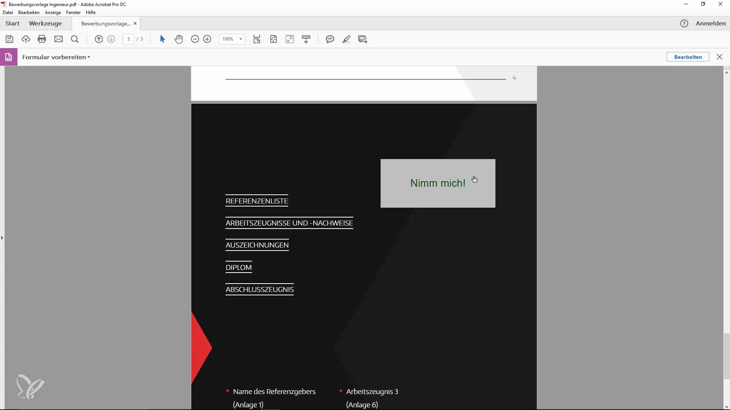
Task: Go to the next page with the down arrow
Action: coord(111,39)
